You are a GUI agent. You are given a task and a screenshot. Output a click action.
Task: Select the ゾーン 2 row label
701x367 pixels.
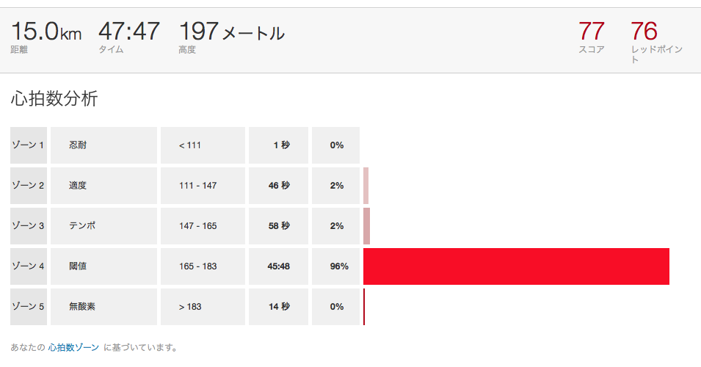tap(29, 186)
